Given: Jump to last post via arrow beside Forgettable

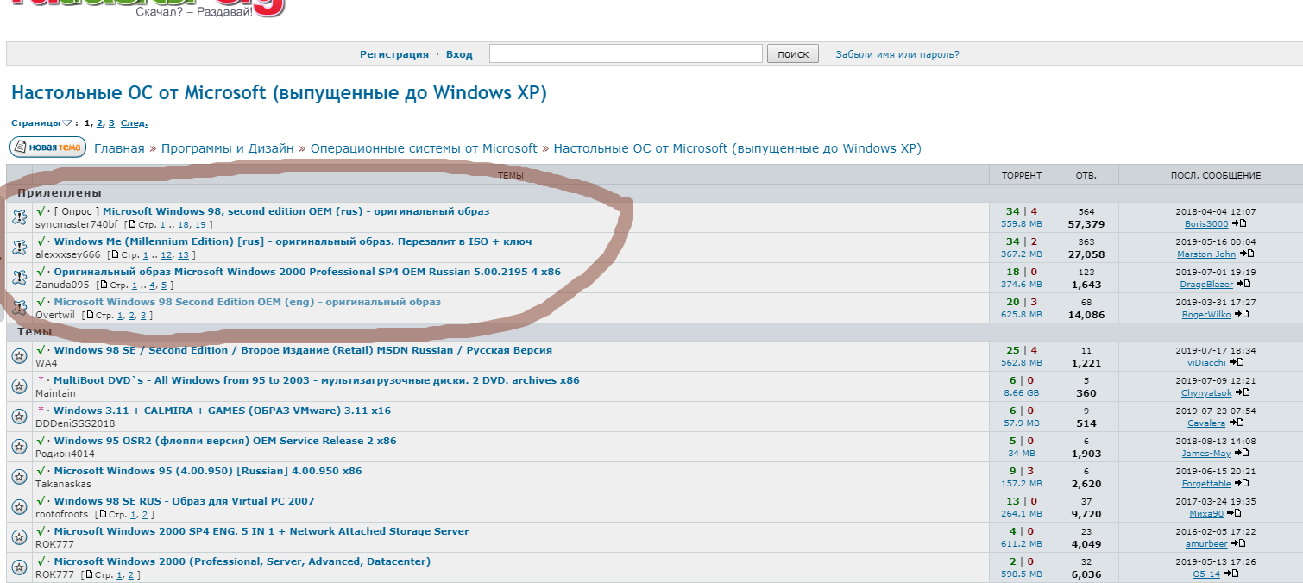Looking at the screenshot, I should tap(1243, 484).
